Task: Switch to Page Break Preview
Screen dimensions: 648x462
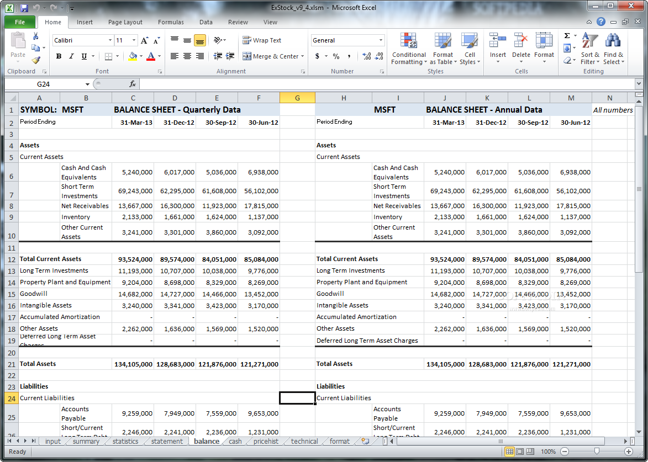Action: [530, 452]
